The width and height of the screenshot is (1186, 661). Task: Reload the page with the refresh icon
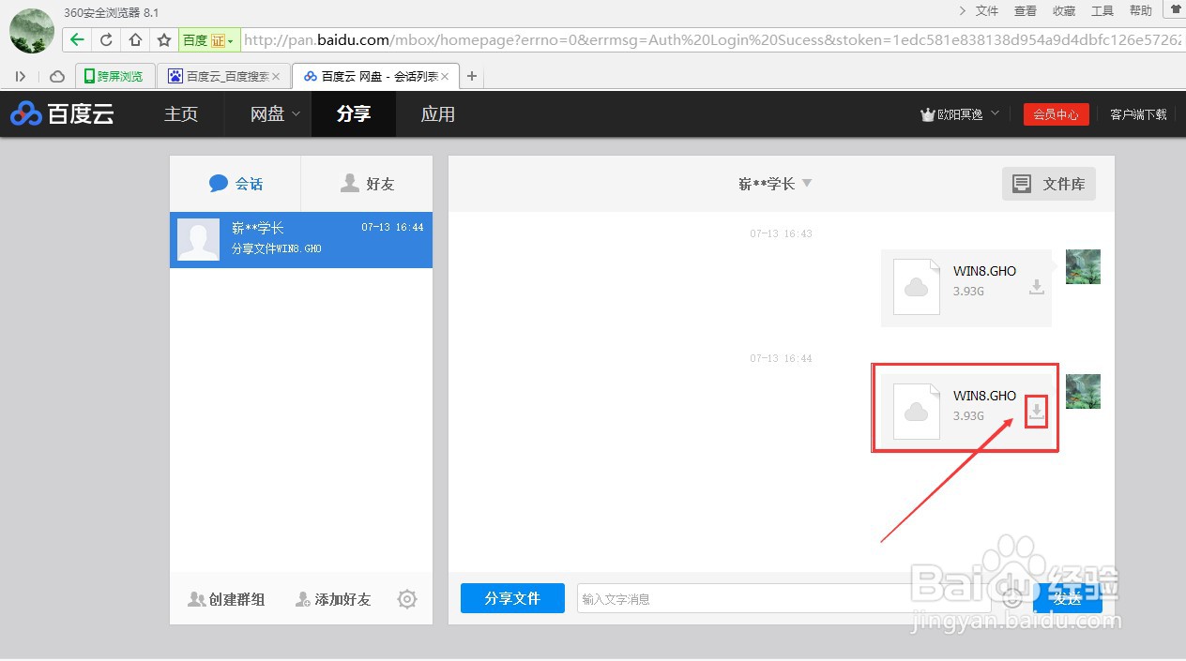point(106,40)
